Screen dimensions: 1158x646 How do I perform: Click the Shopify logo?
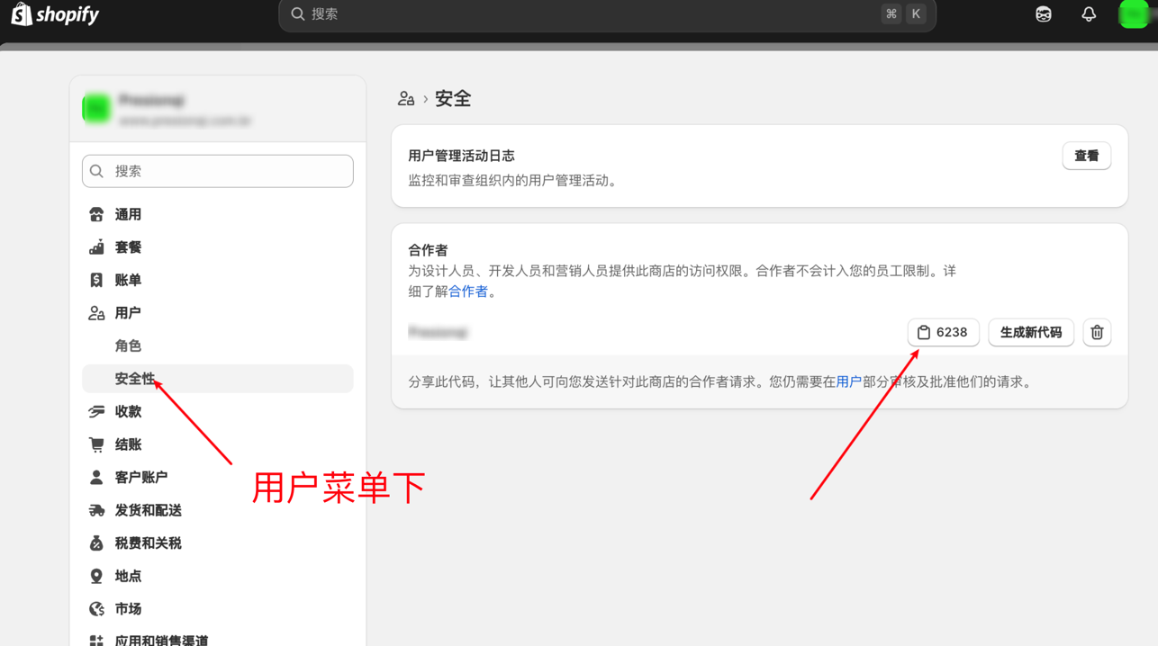click(55, 14)
